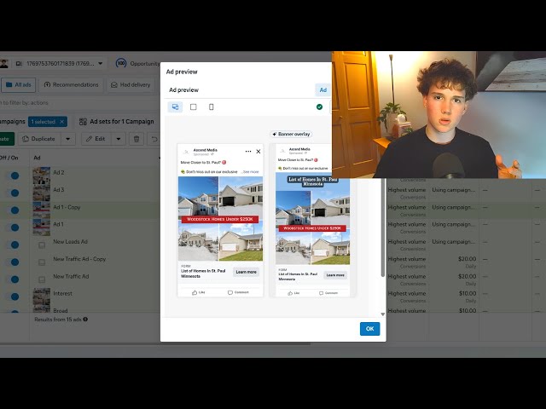This screenshot has height=409, width=546.
Task: Click the Ad column header
Action: (x=37, y=158)
